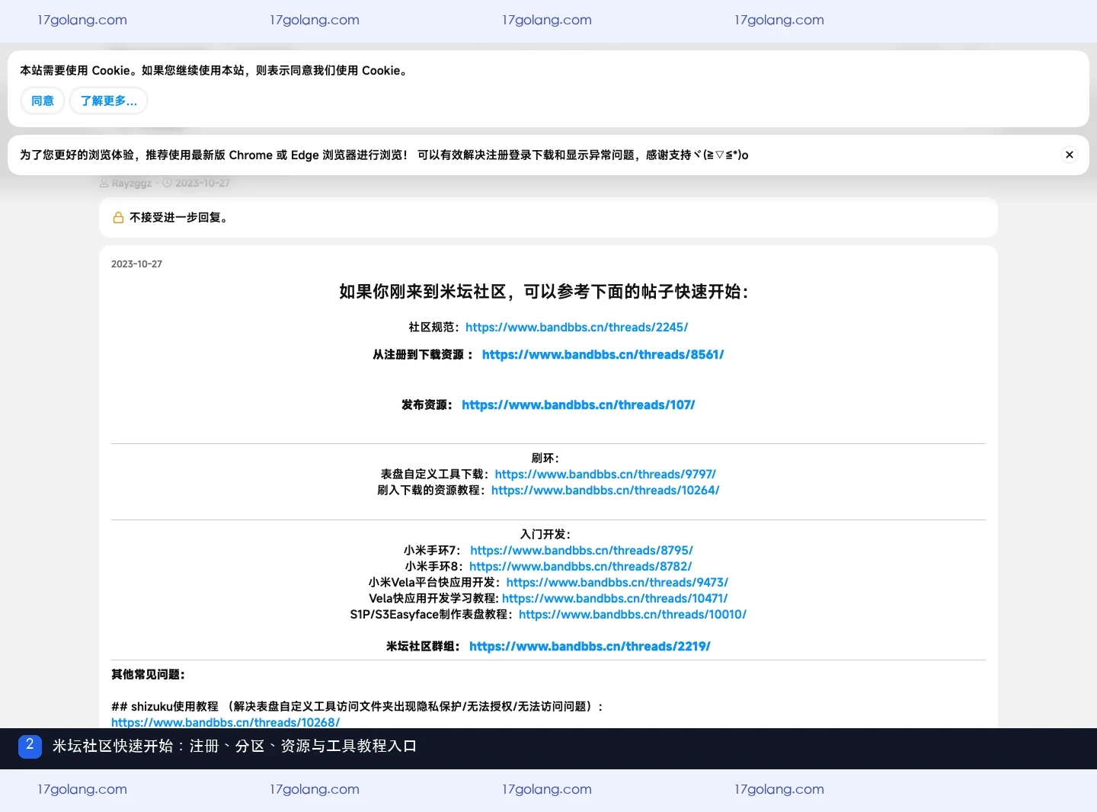Open the shizuku教程 threads/10268 link
The image size is (1097, 812).
click(225, 722)
